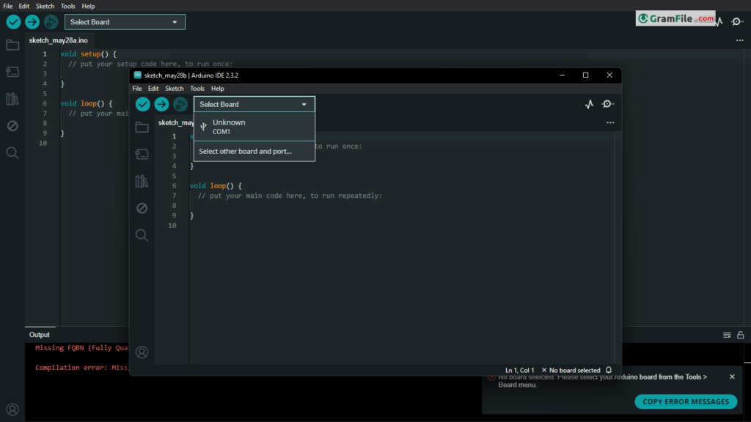
Task: Open Serial Monitor in front sketch_may28b window
Action: coord(608,104)
